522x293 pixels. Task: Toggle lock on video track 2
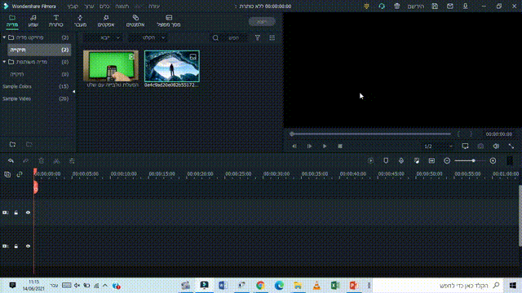(16, 212)
